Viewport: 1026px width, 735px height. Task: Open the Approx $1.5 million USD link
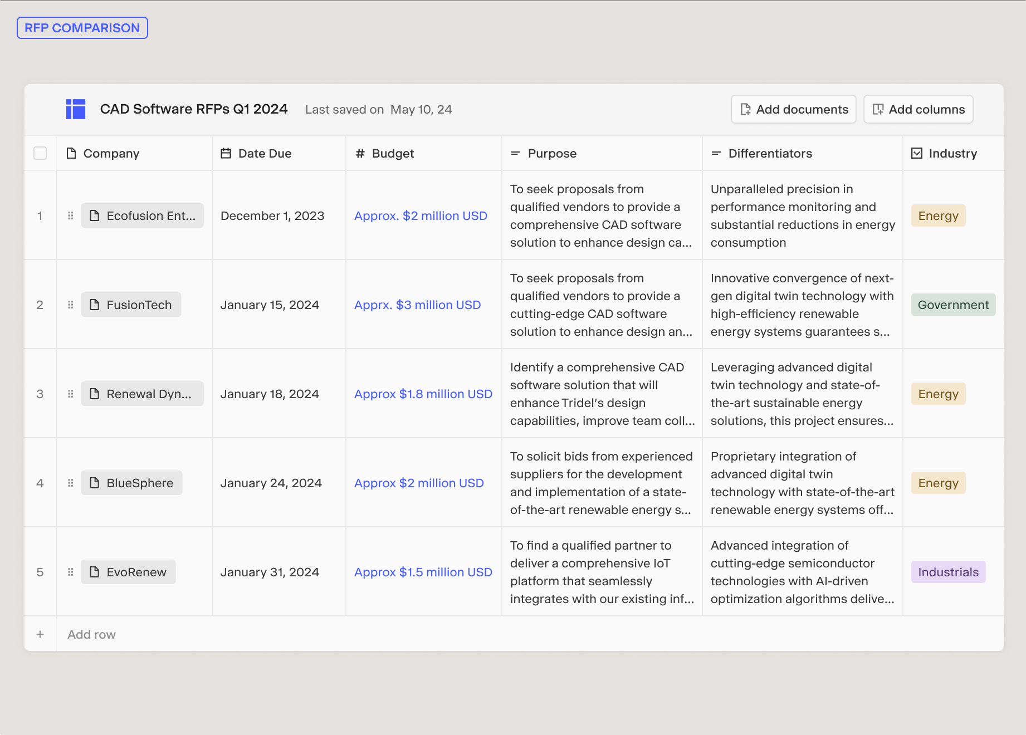423,572
